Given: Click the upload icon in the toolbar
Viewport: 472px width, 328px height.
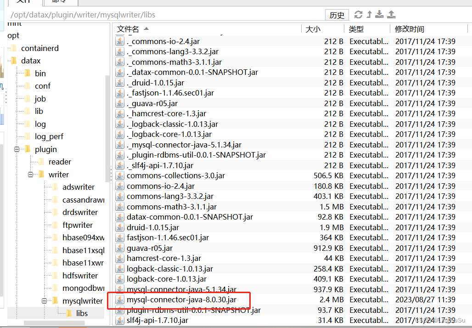Looking at the screenshot, I should pos(391,15).
